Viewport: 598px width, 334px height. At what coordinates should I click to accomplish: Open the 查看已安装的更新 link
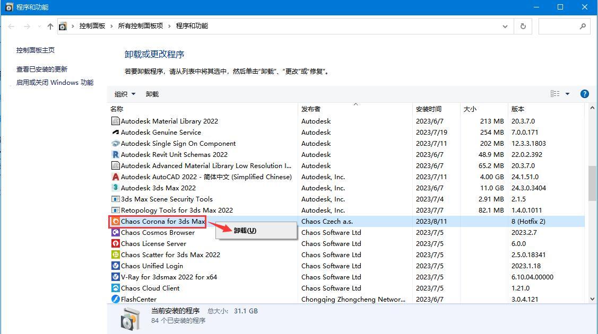(x=42, y=69)
